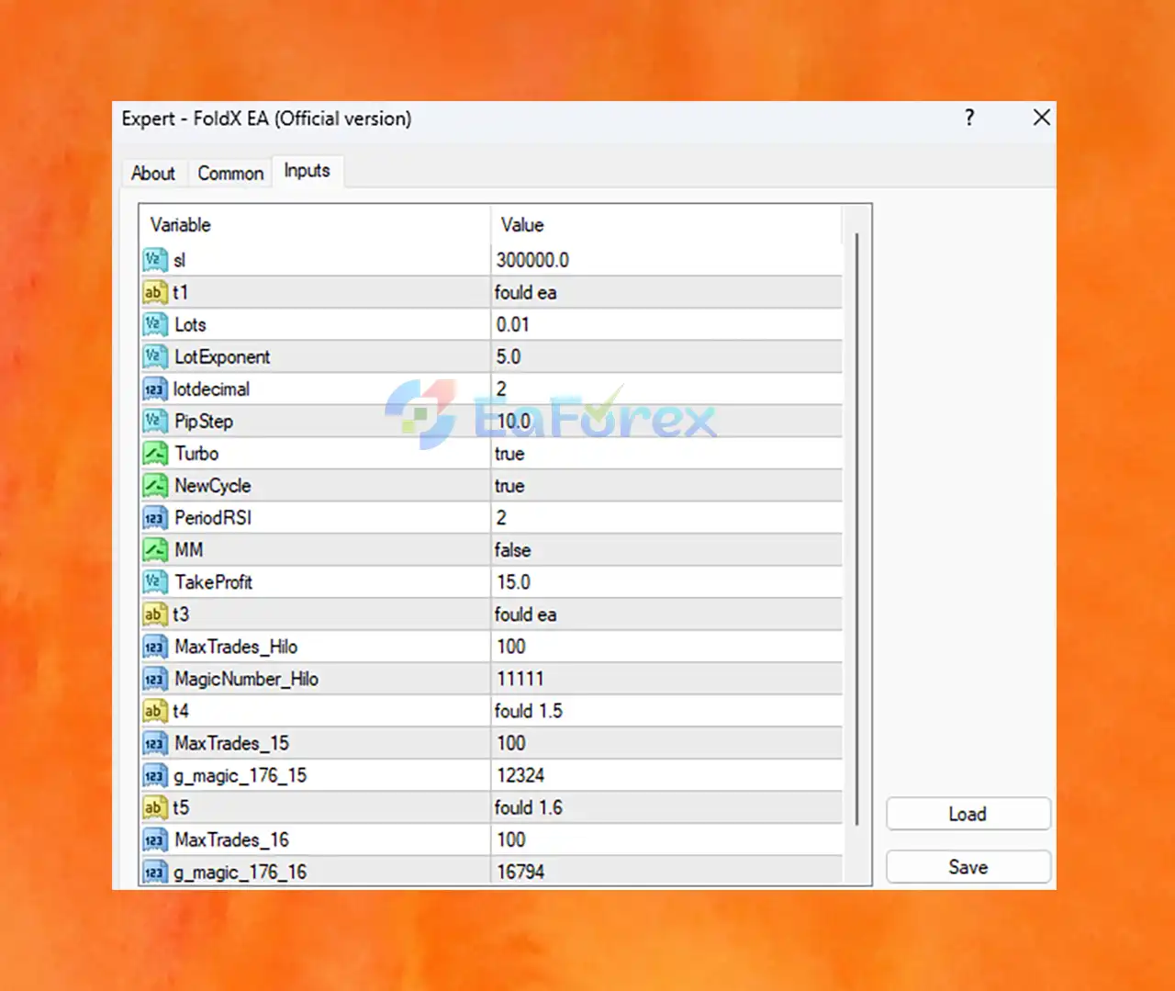This screenshot has width=1175, height=991.
Task: Click the boolean icon next to MM
Action: [155, 549]
